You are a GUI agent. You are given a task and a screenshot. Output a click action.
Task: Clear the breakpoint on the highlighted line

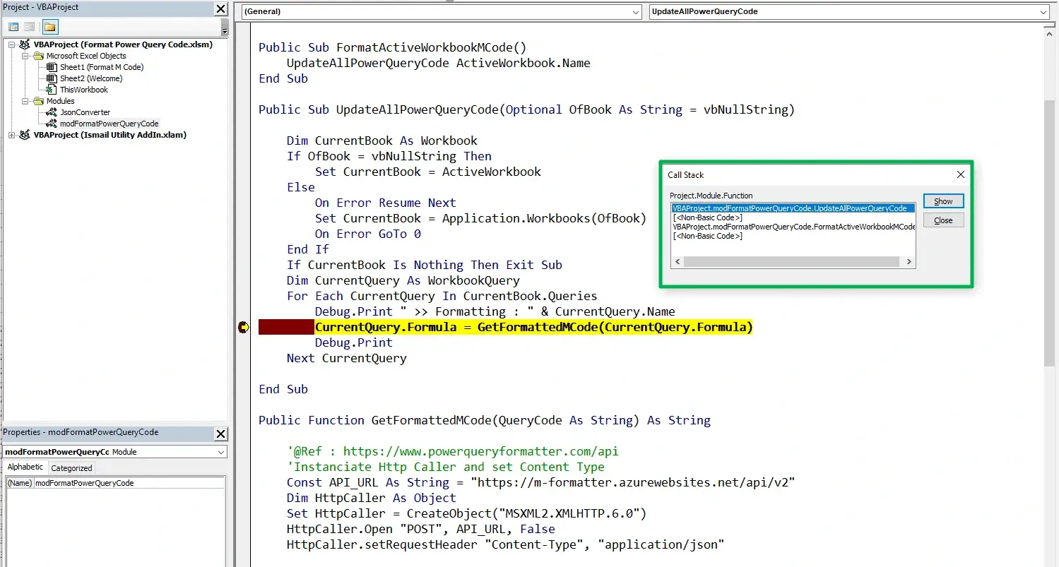click(x=244, y=327)
